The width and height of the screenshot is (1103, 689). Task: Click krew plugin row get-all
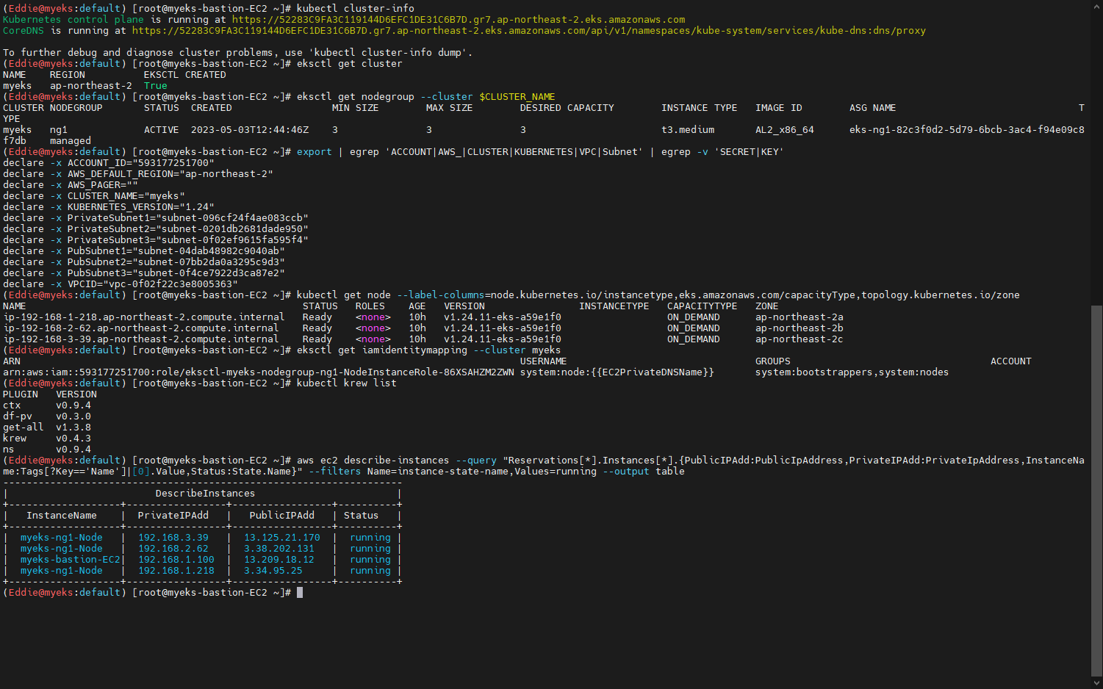click(47, 428)
